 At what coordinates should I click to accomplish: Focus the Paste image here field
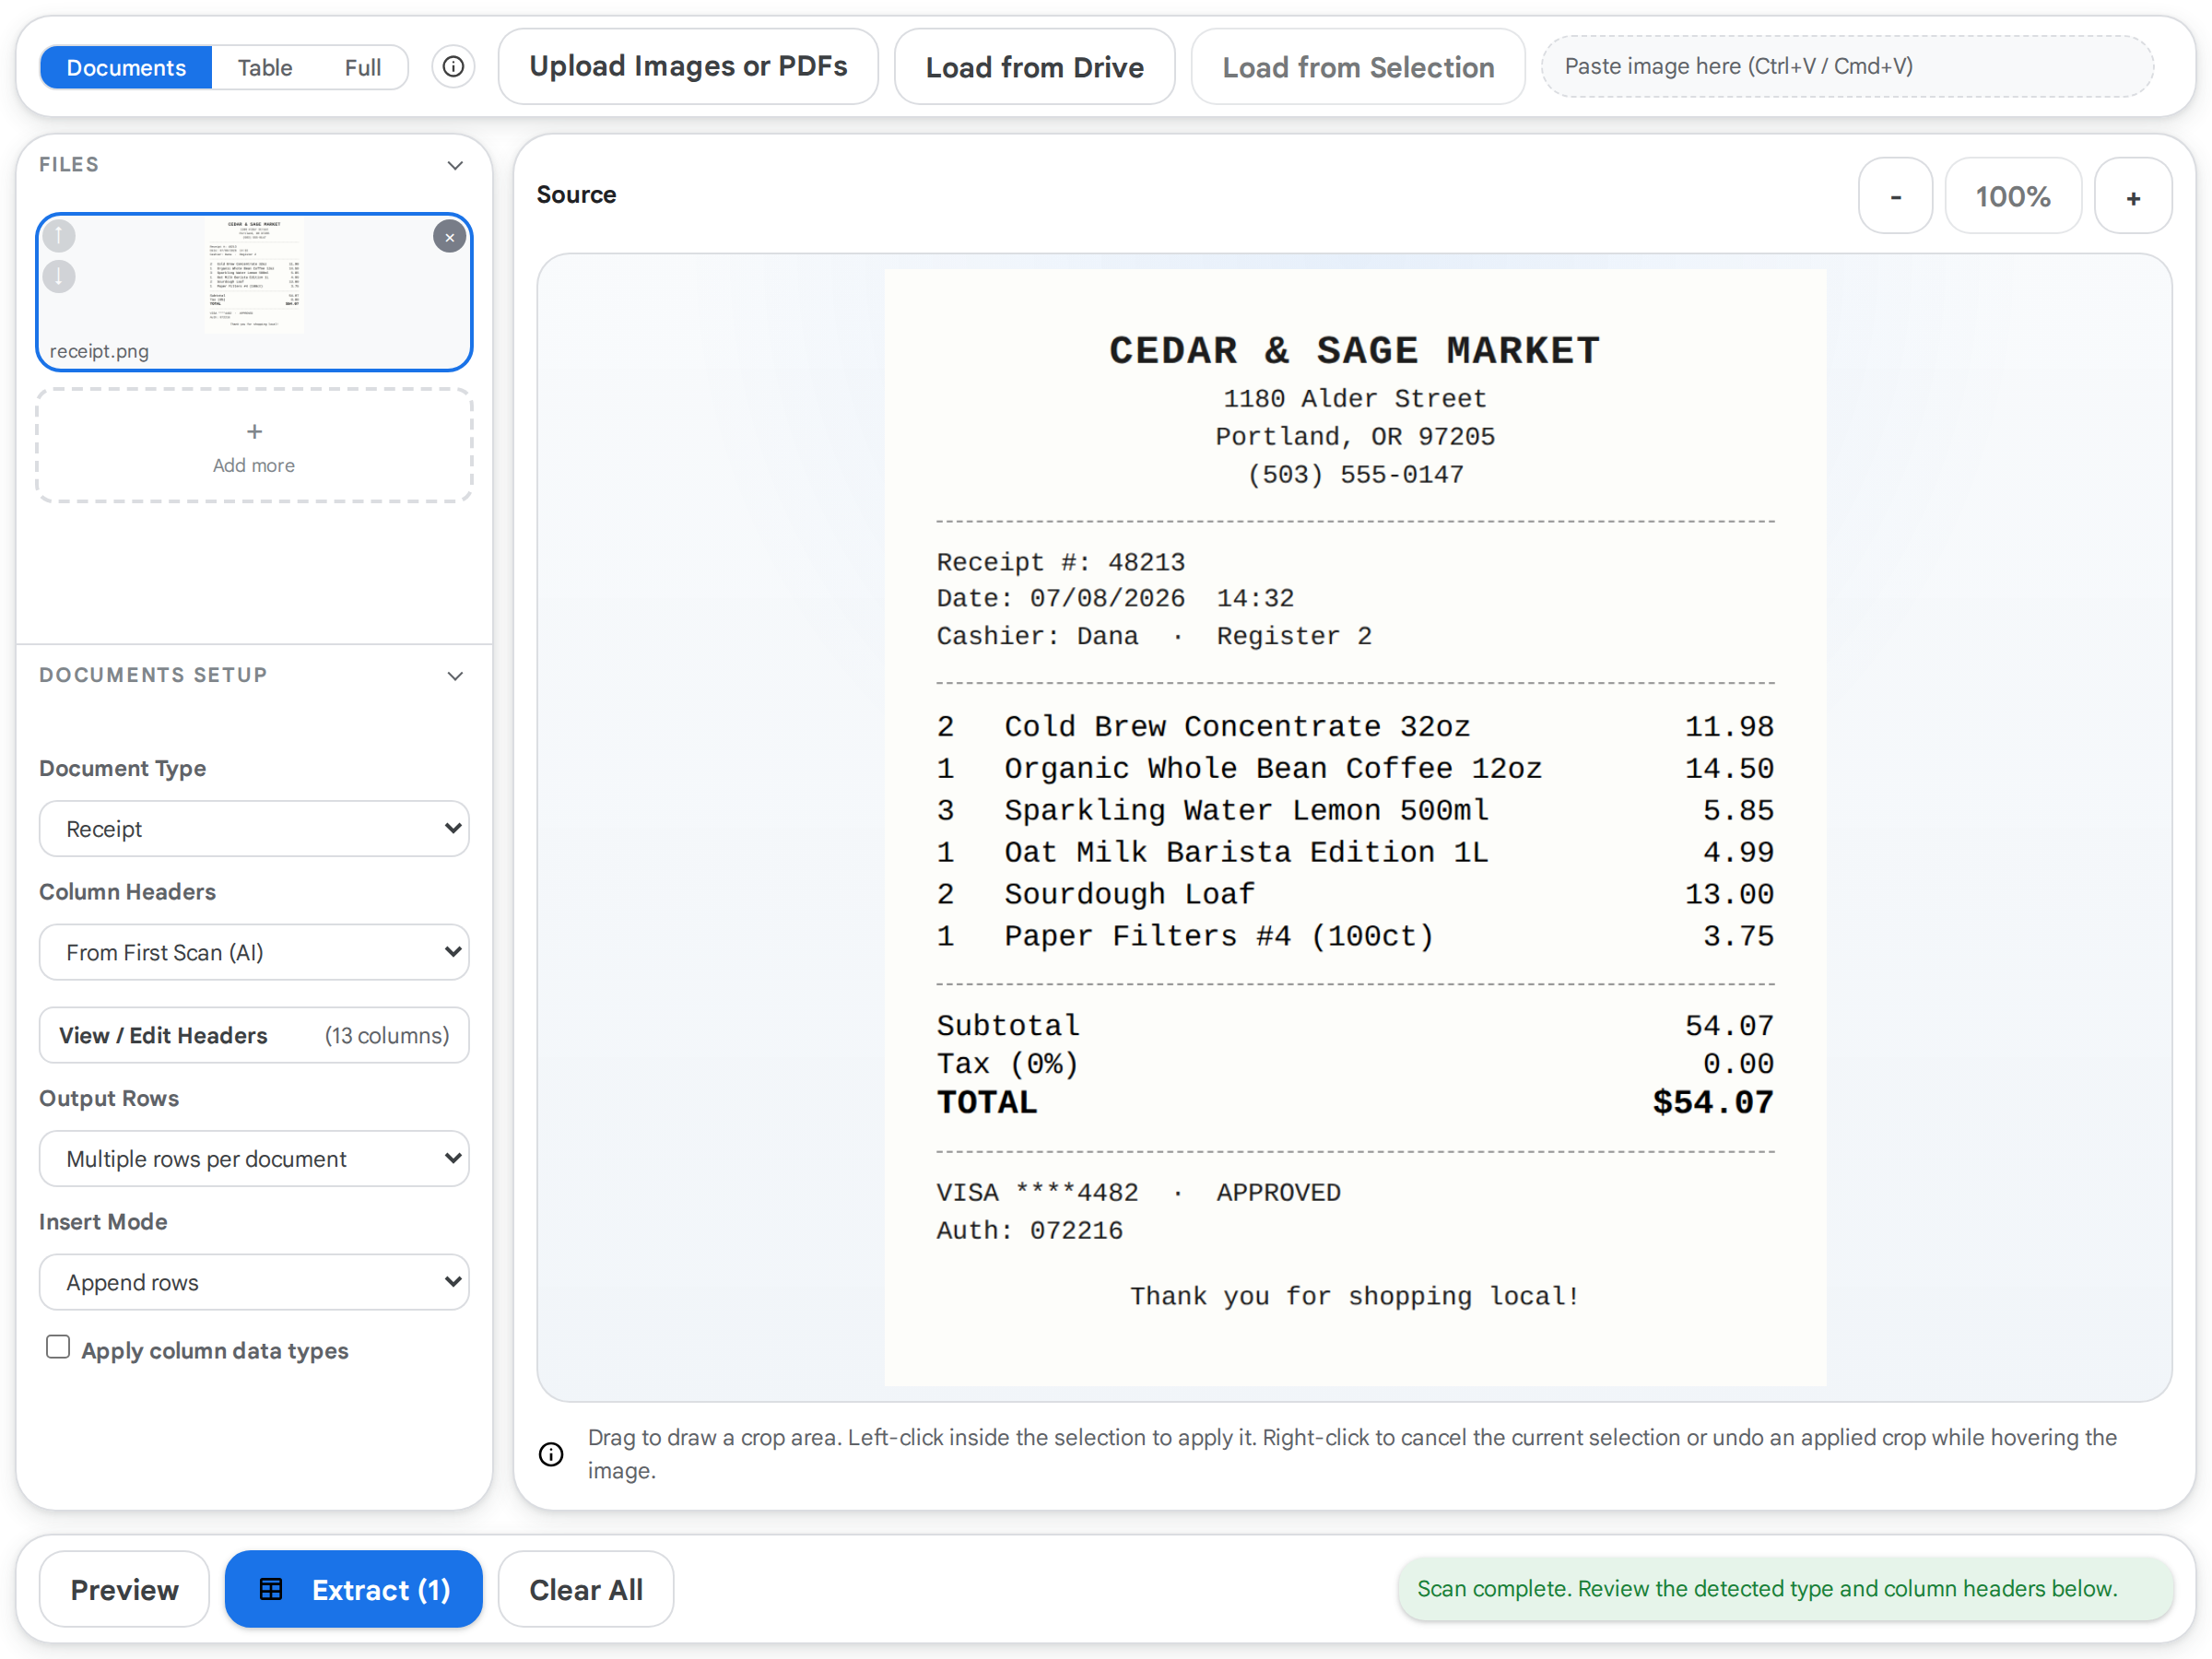[x=1847, y=66]
